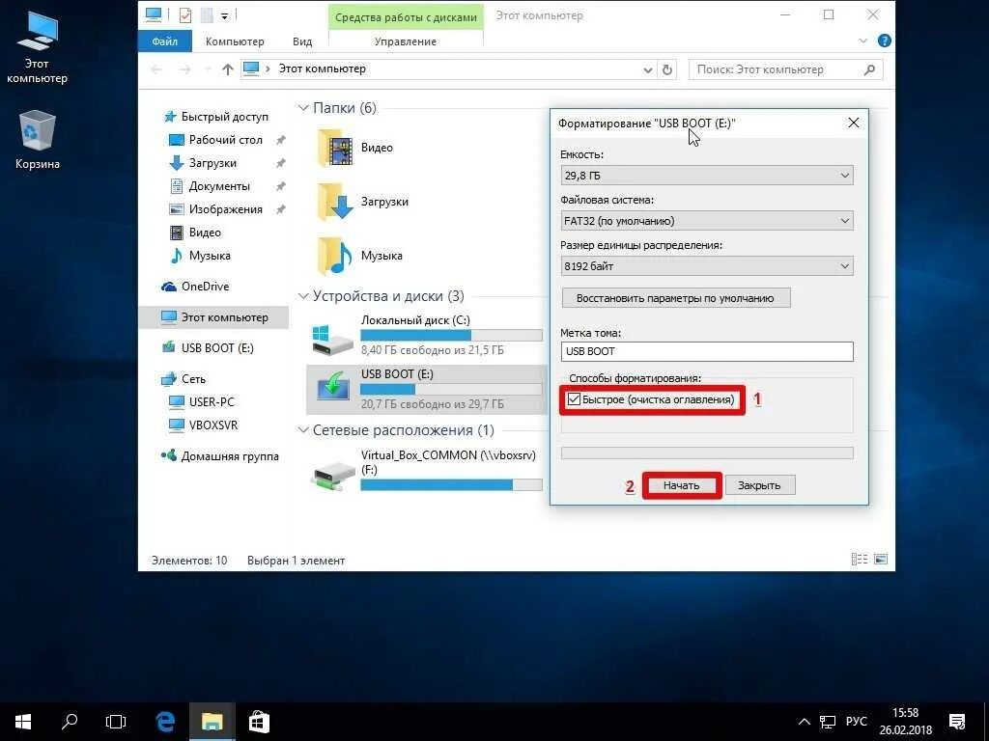989x741 pixels.
Task: Select OneDrive in sidebar
Action: coord(196,287)
